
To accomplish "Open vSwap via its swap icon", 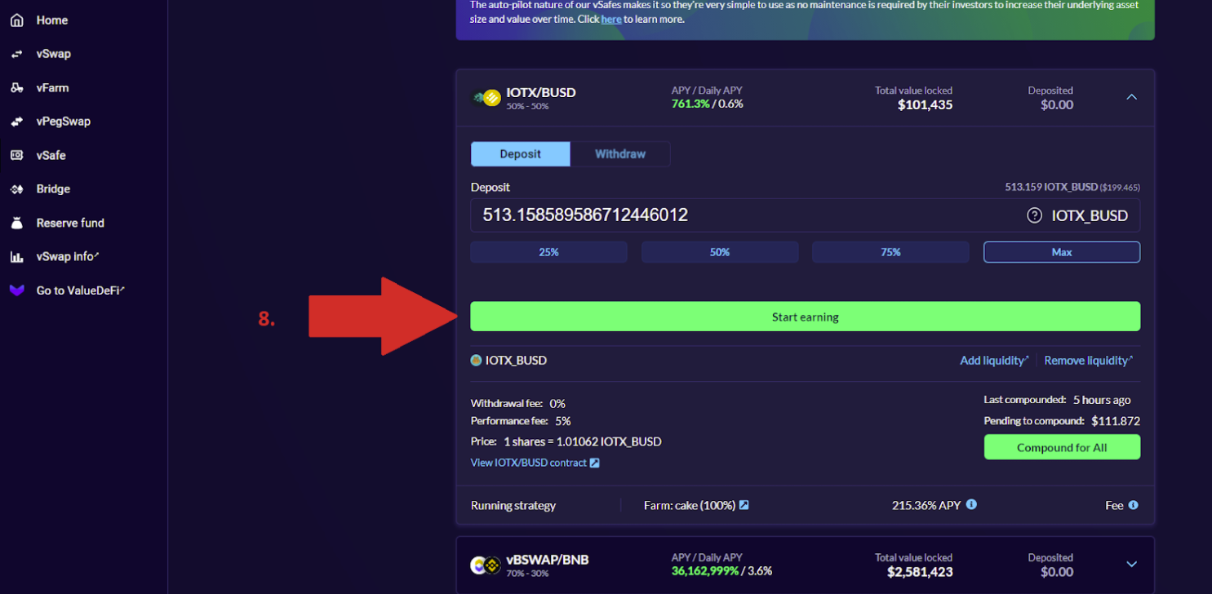I will coord(16,54).
